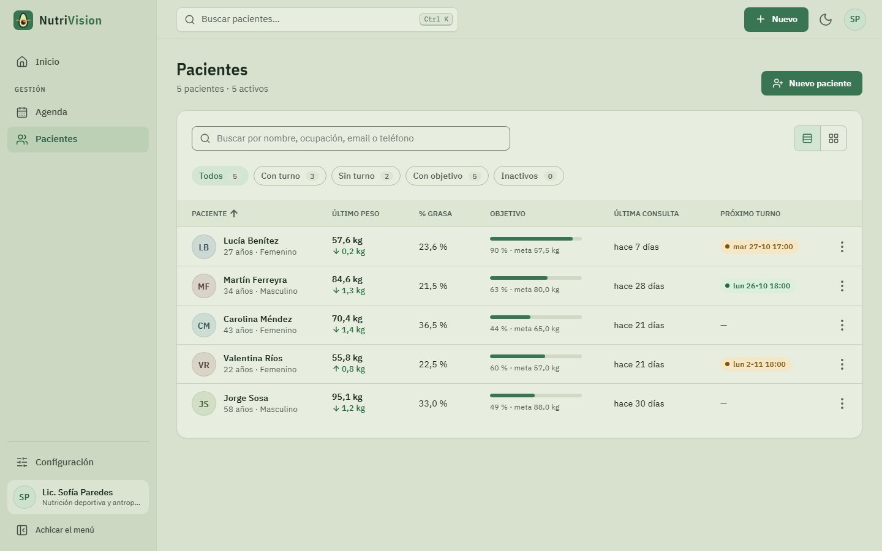
Task: Toggle dark mode with the moon icon
Action: (826, 20)
